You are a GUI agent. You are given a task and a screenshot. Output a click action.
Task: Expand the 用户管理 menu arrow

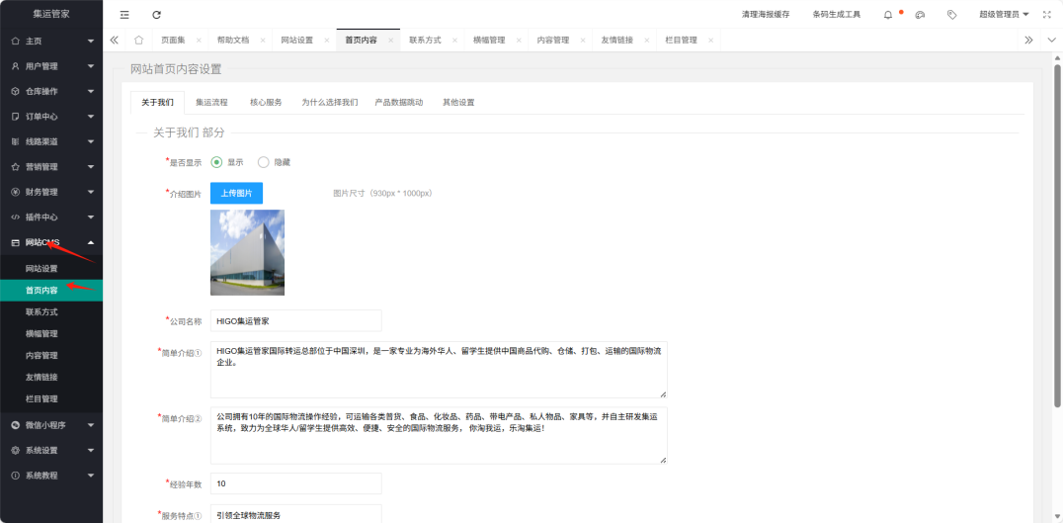click(91, 66)
